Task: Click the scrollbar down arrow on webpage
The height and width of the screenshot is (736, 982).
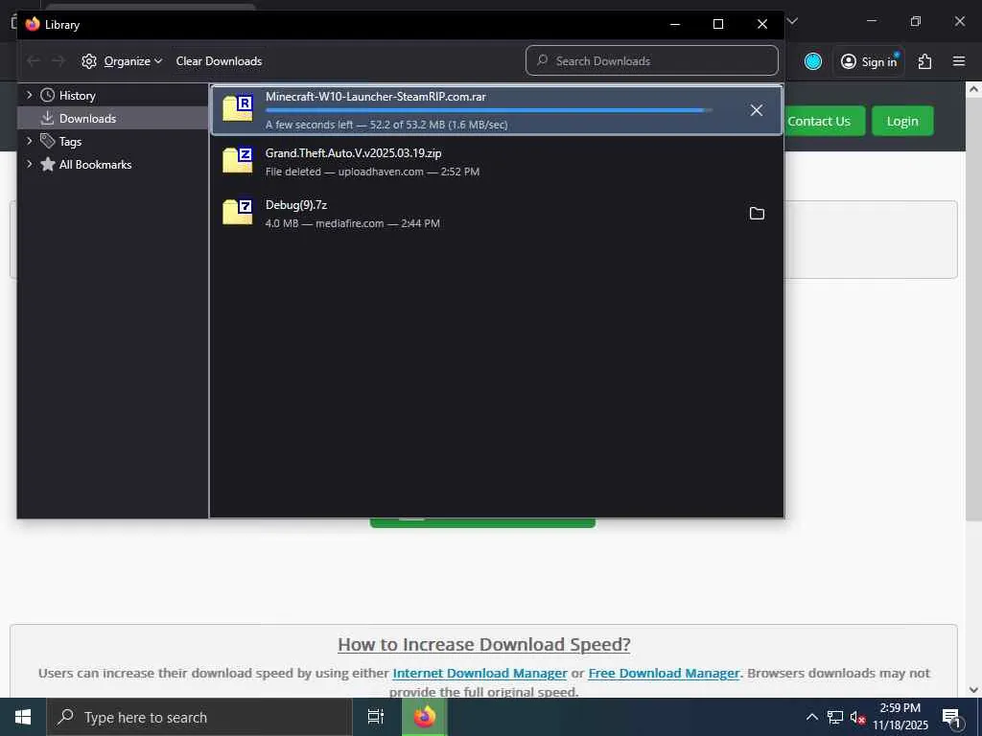Action: click(x=973, y=690)
